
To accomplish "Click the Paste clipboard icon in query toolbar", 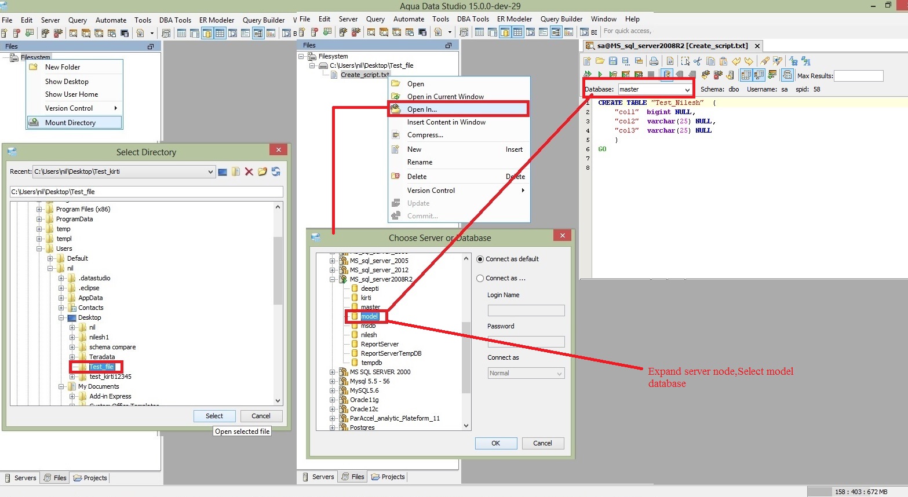I will pos(723,61).
